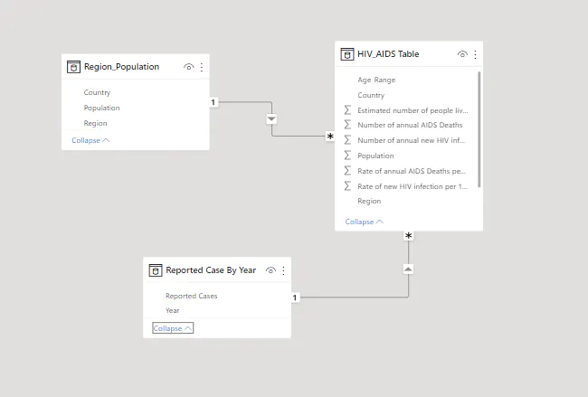This screenshot has width=588, height=397.
Task: Select Number of annual AIDS Deaths field
Action: tap(409, 125)
